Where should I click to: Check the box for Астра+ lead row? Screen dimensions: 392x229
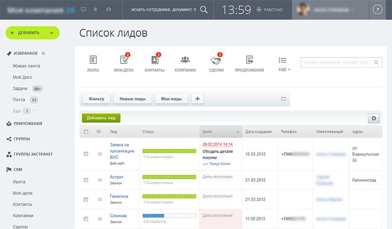[x=86, y=177]
